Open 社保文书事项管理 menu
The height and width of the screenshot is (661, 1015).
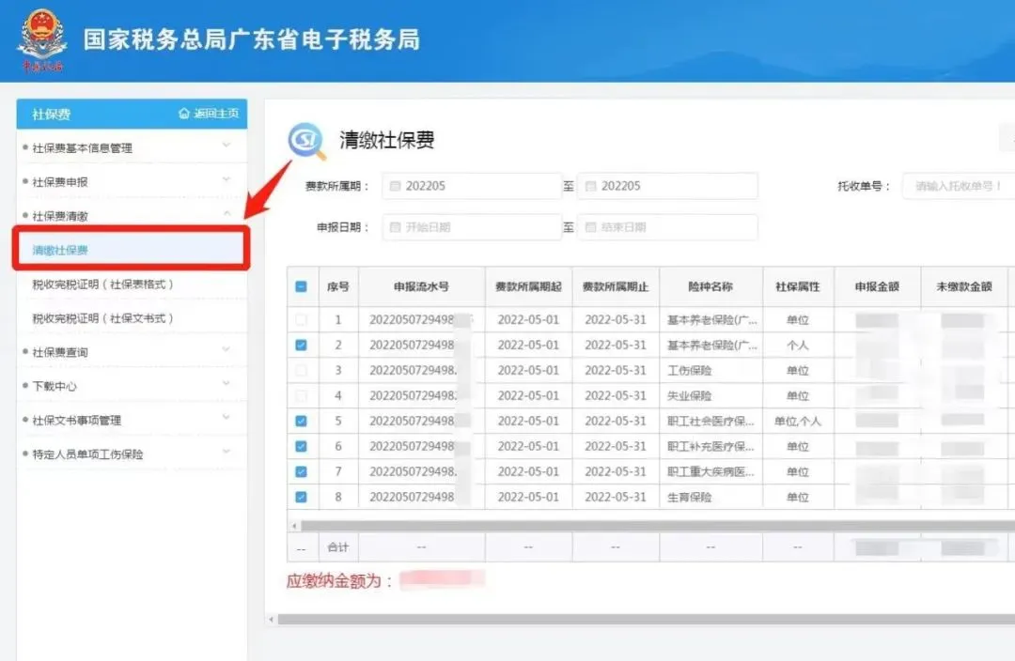132,421
